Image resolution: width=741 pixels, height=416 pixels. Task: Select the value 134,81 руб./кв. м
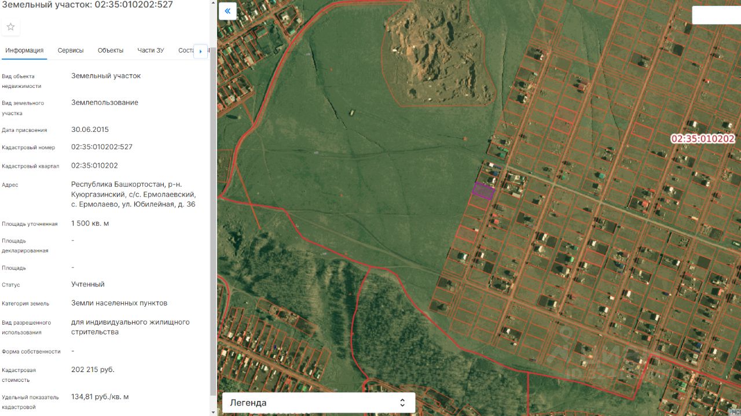pyautogui.click(x=100, y=397)
